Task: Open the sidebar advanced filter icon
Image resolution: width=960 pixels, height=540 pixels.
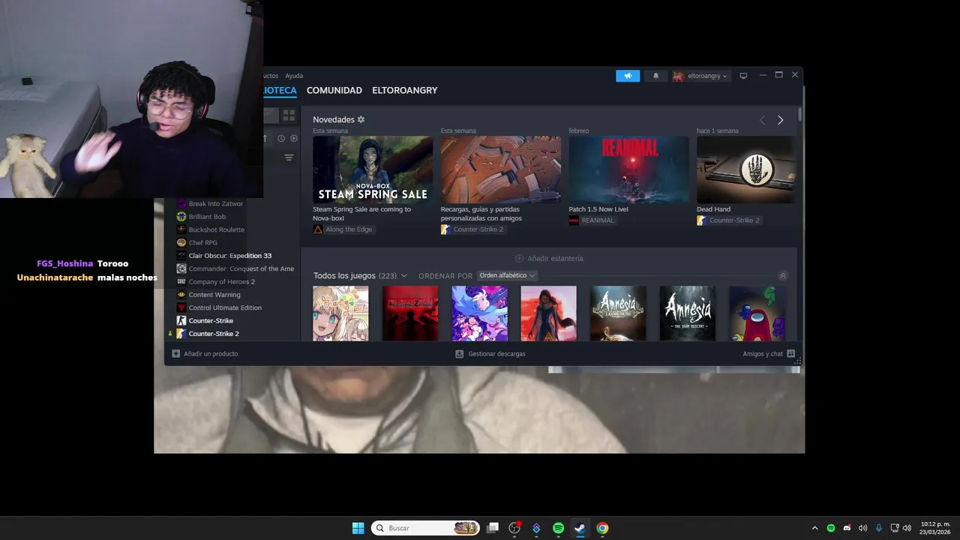Action: tap(289, 157)
